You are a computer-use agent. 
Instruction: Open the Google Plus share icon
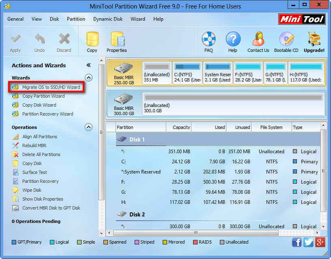click(320, 242)
